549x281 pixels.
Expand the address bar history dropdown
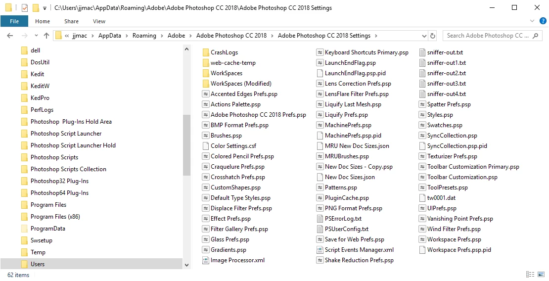click(424, 36)
